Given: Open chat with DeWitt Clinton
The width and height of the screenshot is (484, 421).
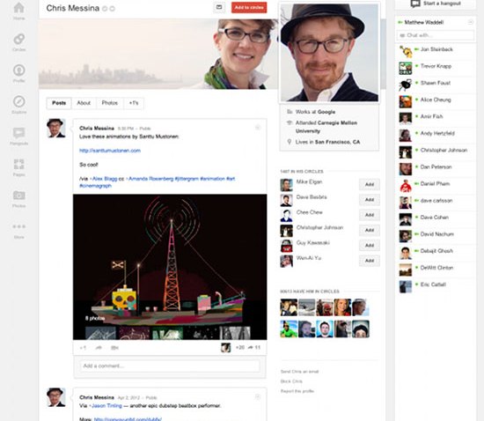Looking at the screenshot, I should click(436, 268).
